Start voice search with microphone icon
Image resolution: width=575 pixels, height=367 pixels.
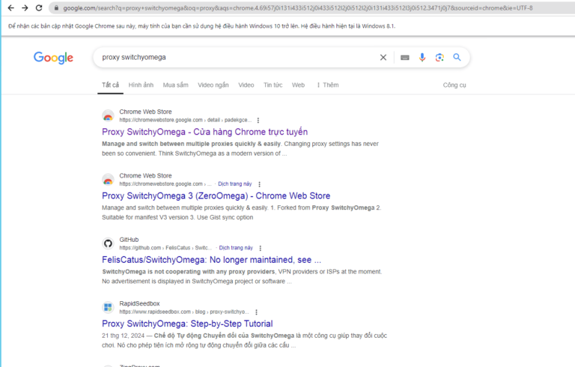(422, 58)
